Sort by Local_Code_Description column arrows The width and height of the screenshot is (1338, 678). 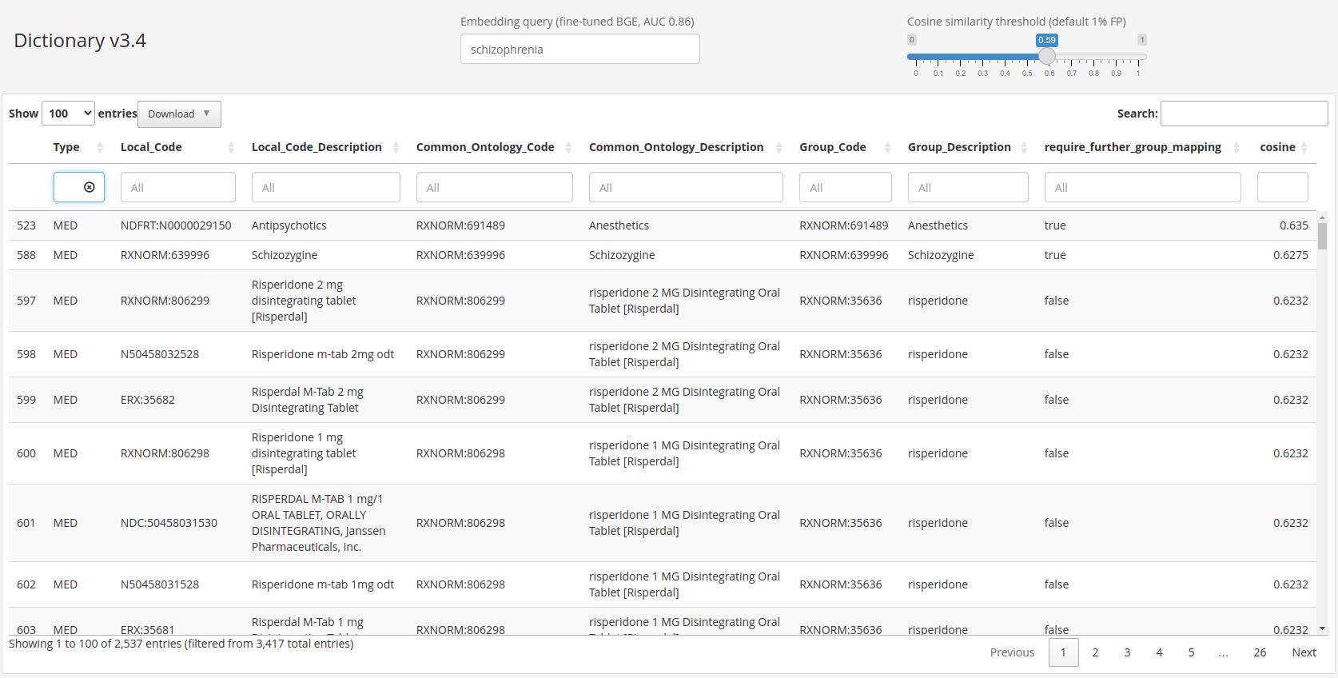[396, 148]
